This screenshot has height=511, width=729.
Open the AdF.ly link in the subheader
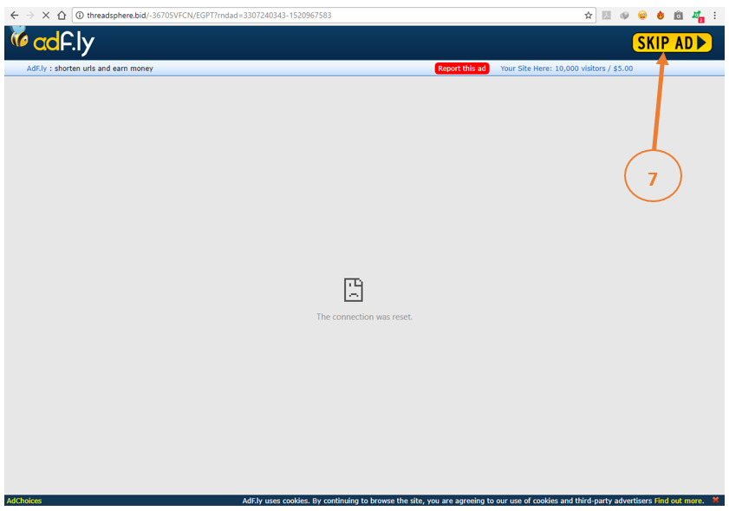(36, 69)
